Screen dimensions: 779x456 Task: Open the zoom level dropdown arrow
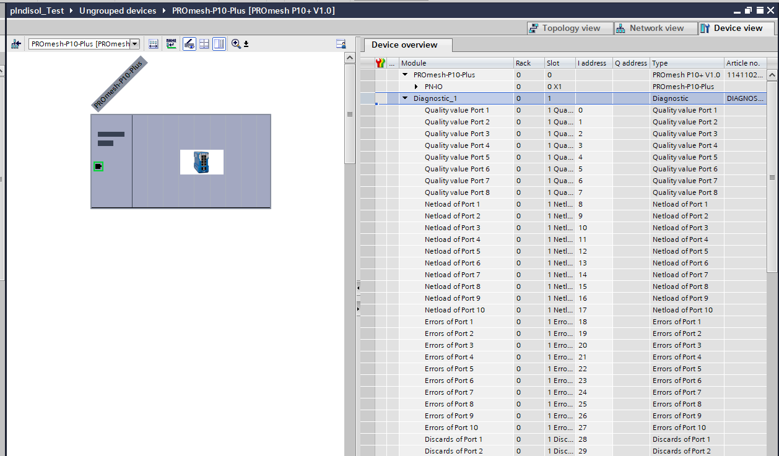tap(246, 44)
